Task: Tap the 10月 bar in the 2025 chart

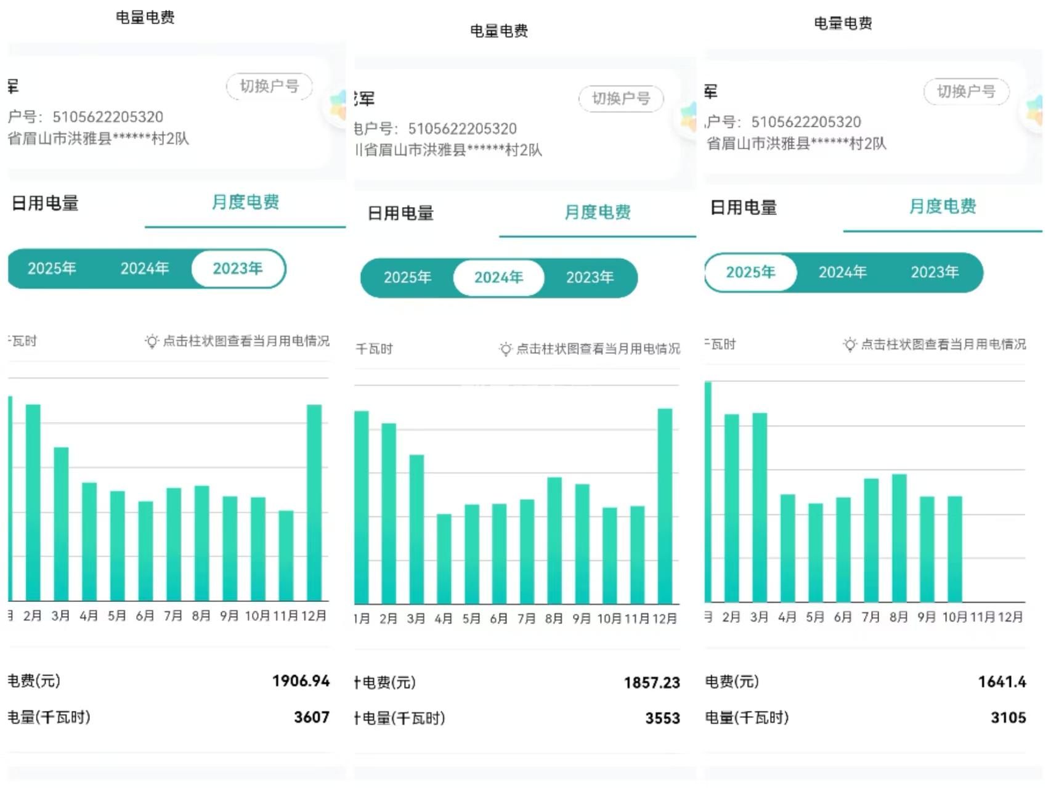Action: [x=954, y=548]
